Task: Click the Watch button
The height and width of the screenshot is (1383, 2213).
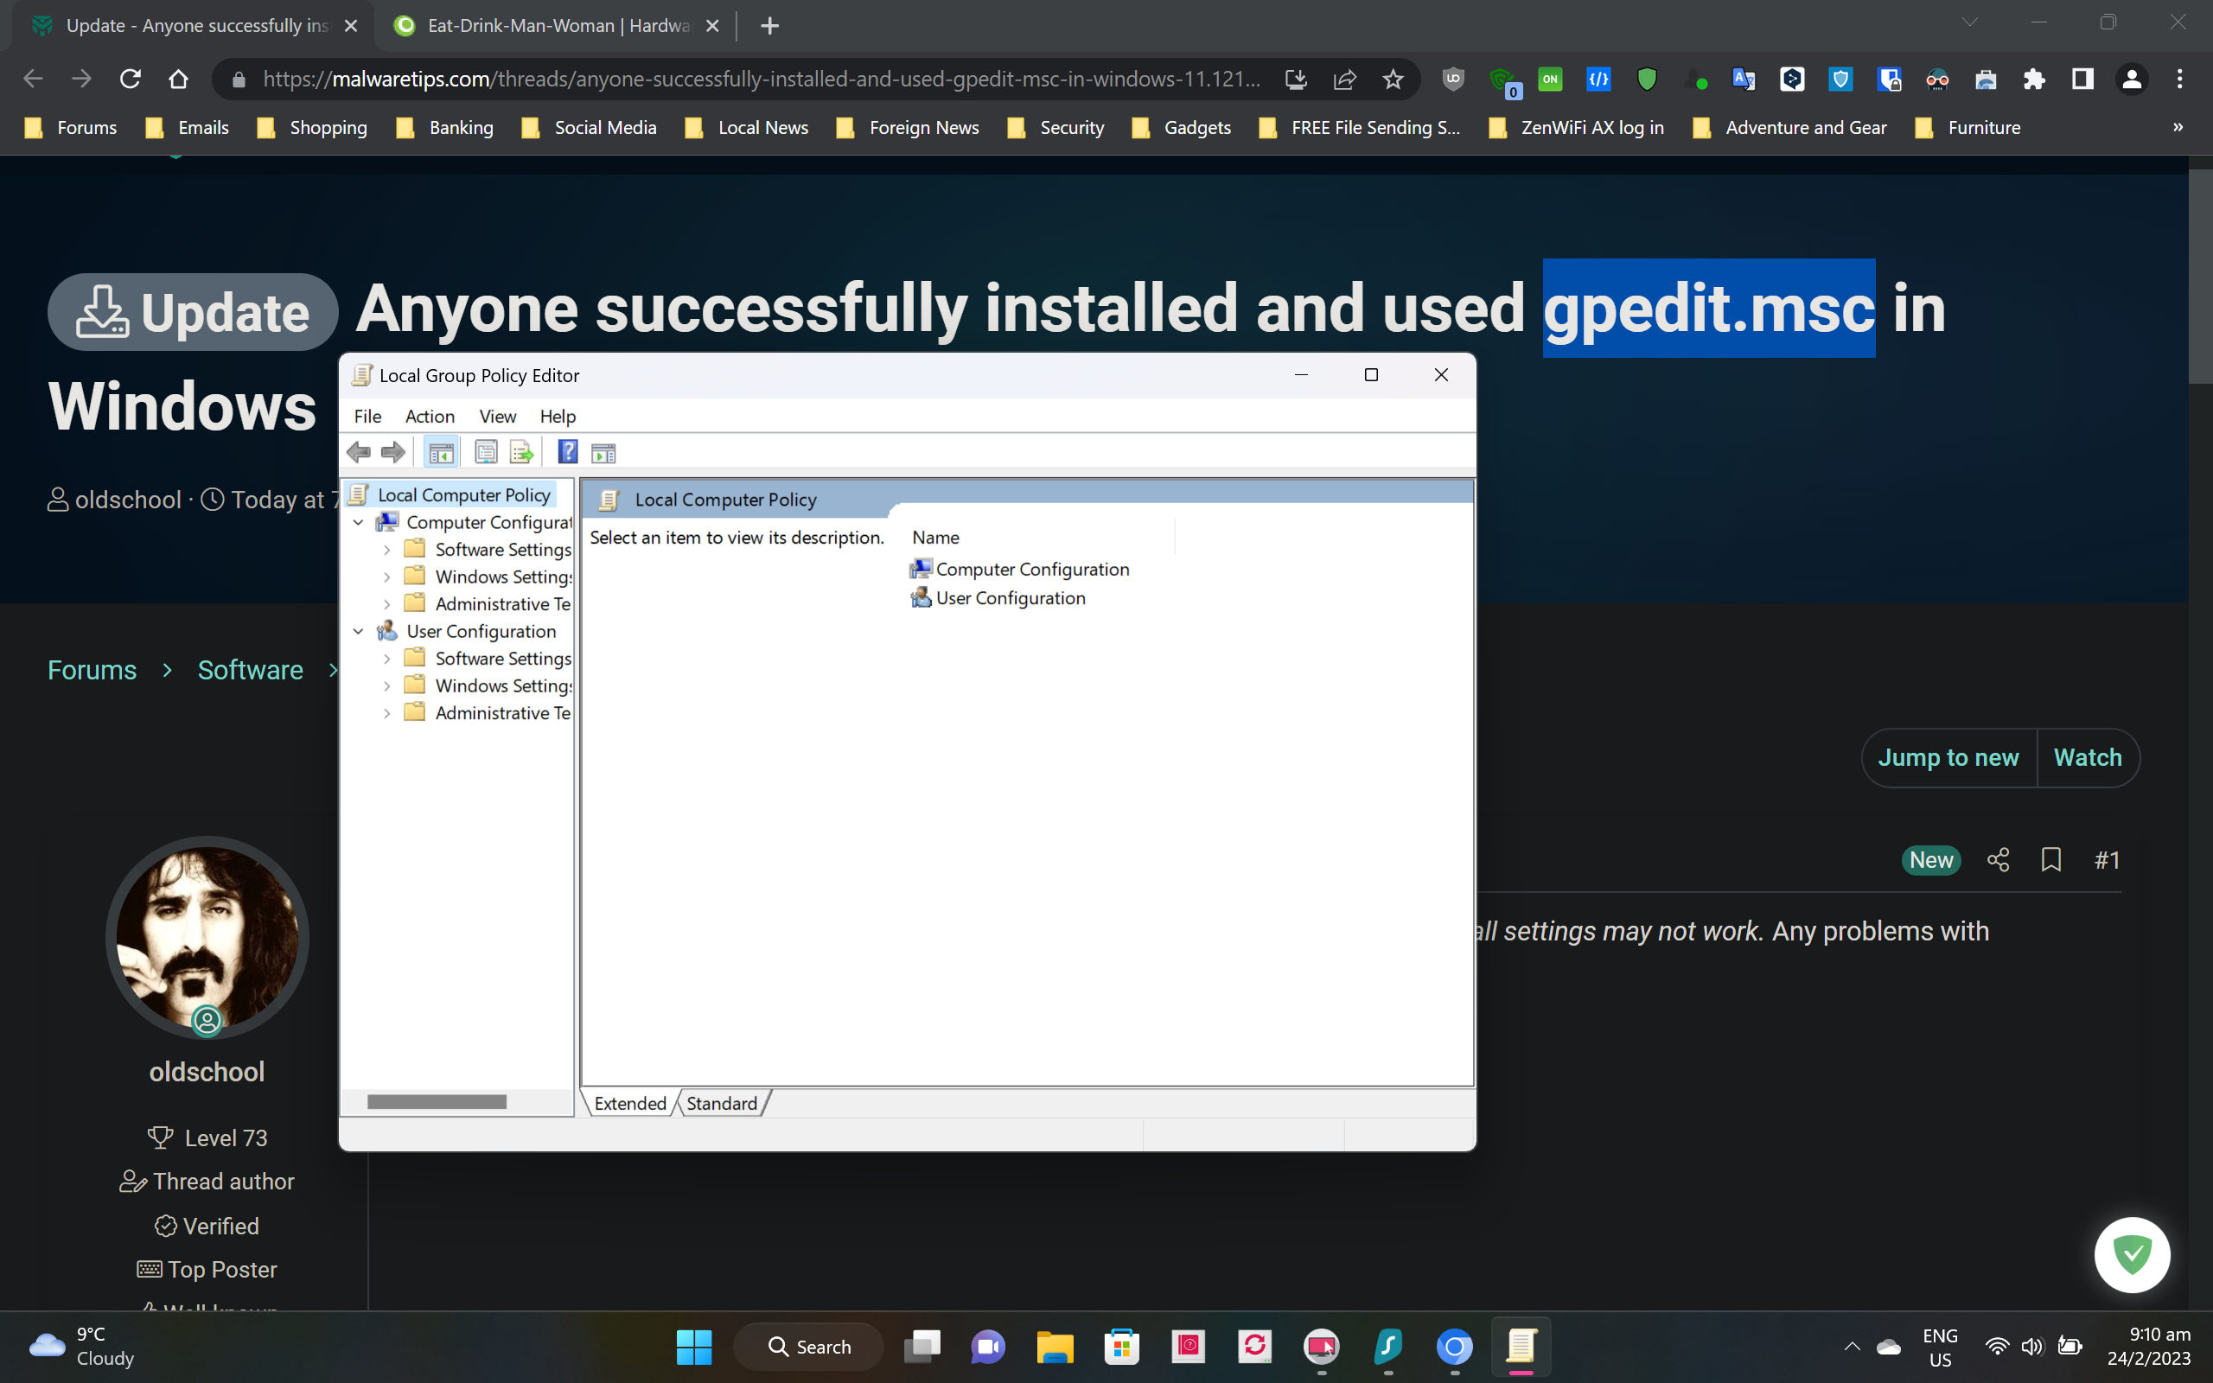Action: 2087,757
